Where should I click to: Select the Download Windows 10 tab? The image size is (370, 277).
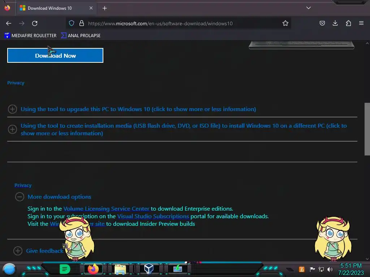click(56, 8)
